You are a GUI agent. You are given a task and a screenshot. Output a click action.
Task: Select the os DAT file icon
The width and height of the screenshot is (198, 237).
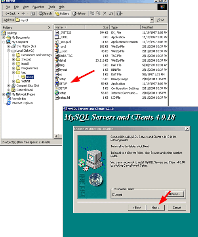[x=57, y=74]
